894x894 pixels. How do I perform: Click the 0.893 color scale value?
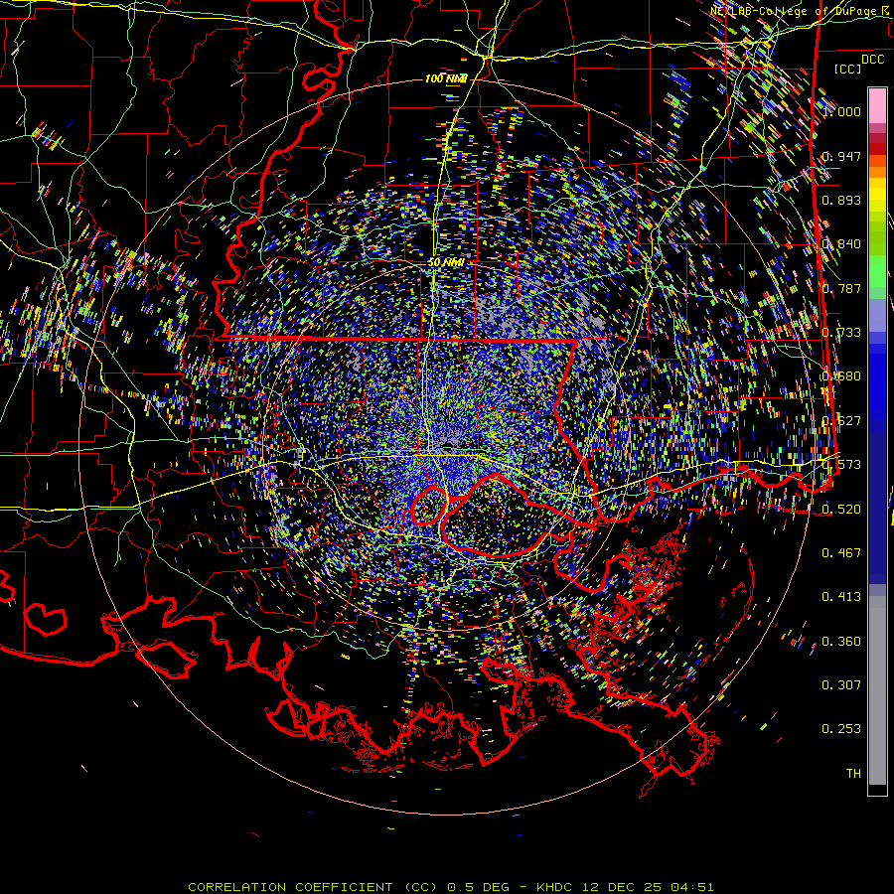click(841, 200)
